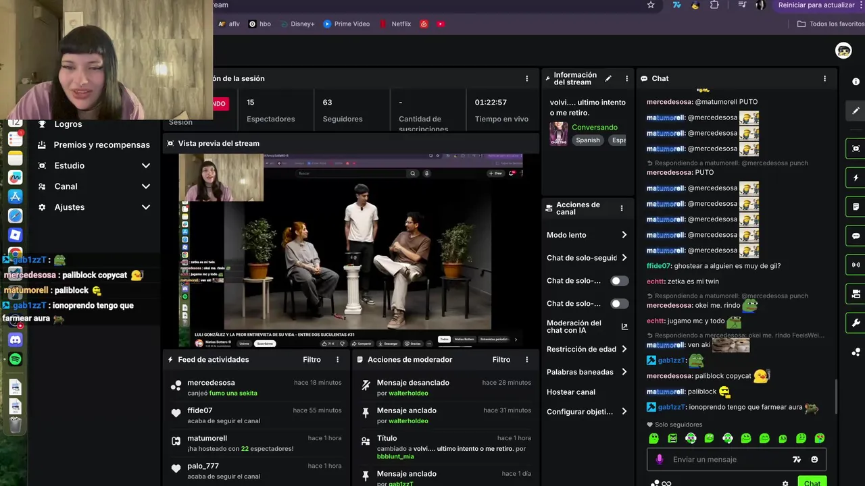Expand the Estudio sidebar section
Screen dimensions: 865x486
[94, 165]
